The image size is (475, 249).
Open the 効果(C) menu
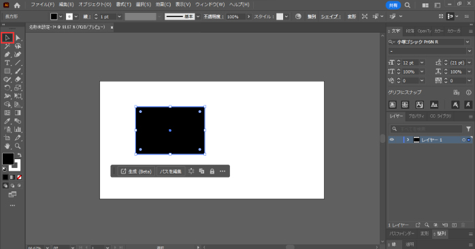tap(163, 5)
